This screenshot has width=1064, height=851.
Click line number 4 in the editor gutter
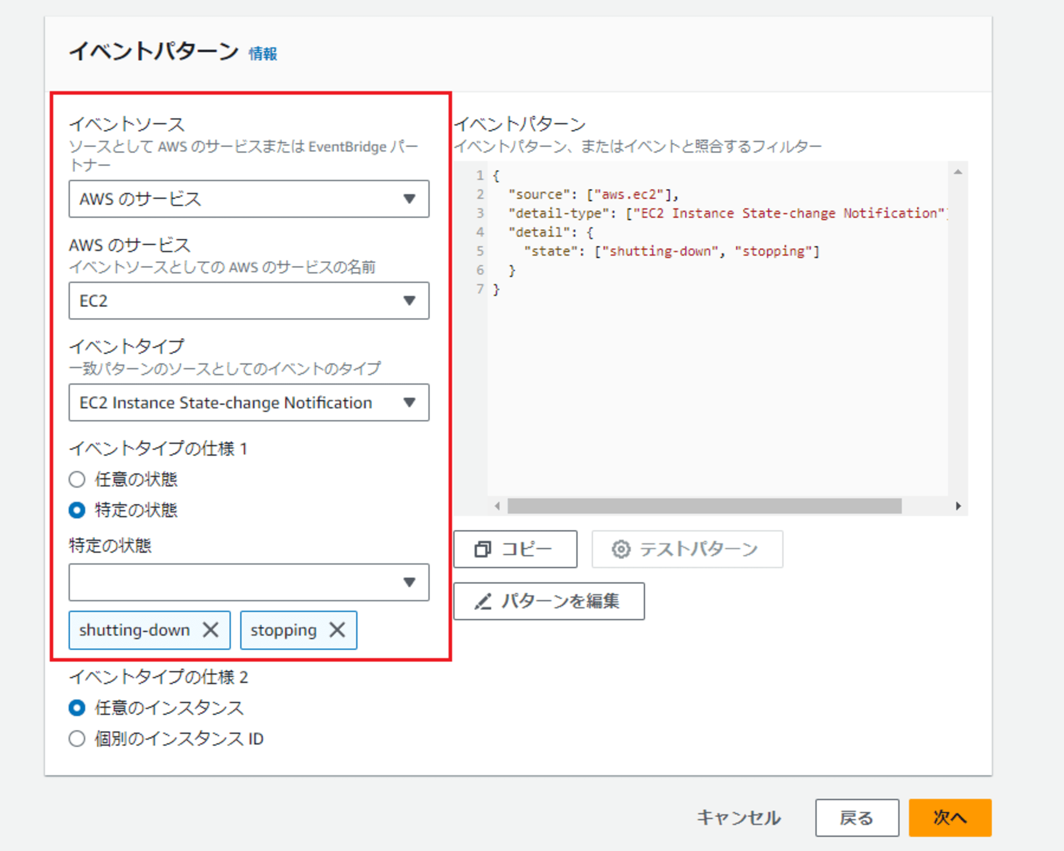(x=480, y=232)
